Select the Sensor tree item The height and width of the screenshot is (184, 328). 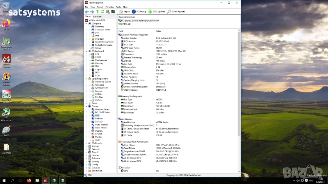[98, 48]
